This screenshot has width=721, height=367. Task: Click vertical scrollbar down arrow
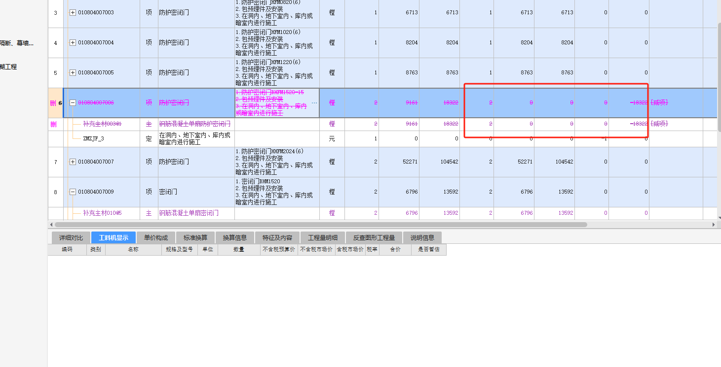(x=719, y=217)
